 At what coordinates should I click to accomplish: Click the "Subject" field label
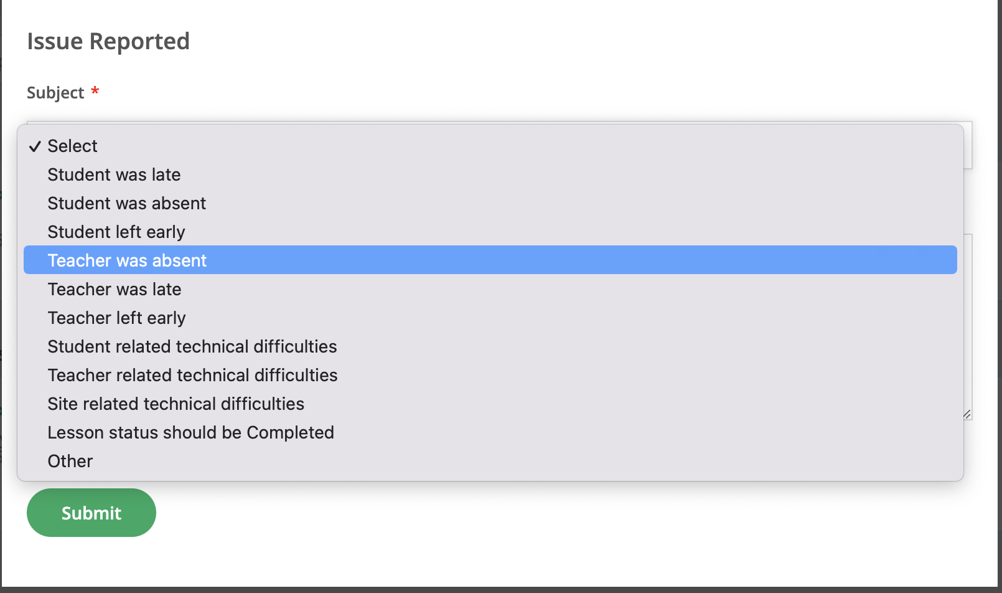(x=55, y=93)
